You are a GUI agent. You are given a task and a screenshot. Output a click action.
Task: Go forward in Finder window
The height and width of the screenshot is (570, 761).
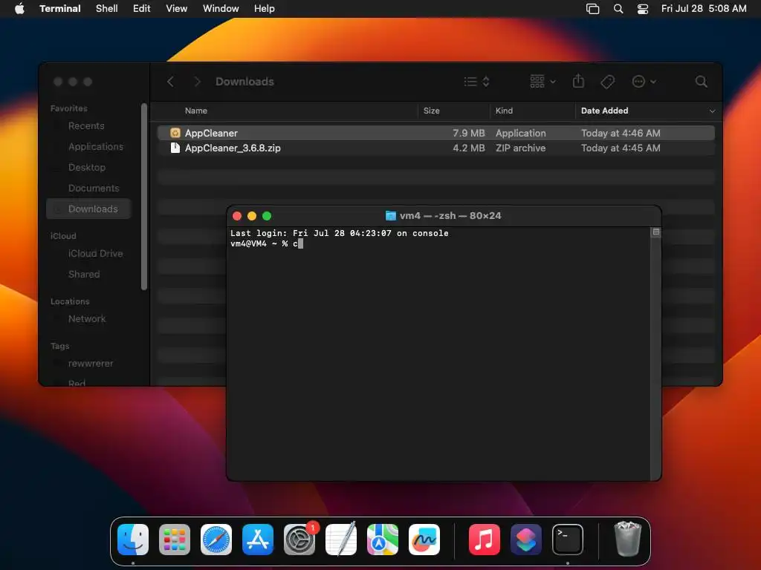pos(196,82)
